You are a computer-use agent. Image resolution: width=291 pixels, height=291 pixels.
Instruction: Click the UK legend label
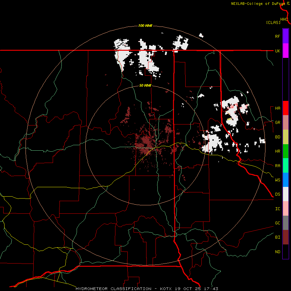(x=277, y=51)
